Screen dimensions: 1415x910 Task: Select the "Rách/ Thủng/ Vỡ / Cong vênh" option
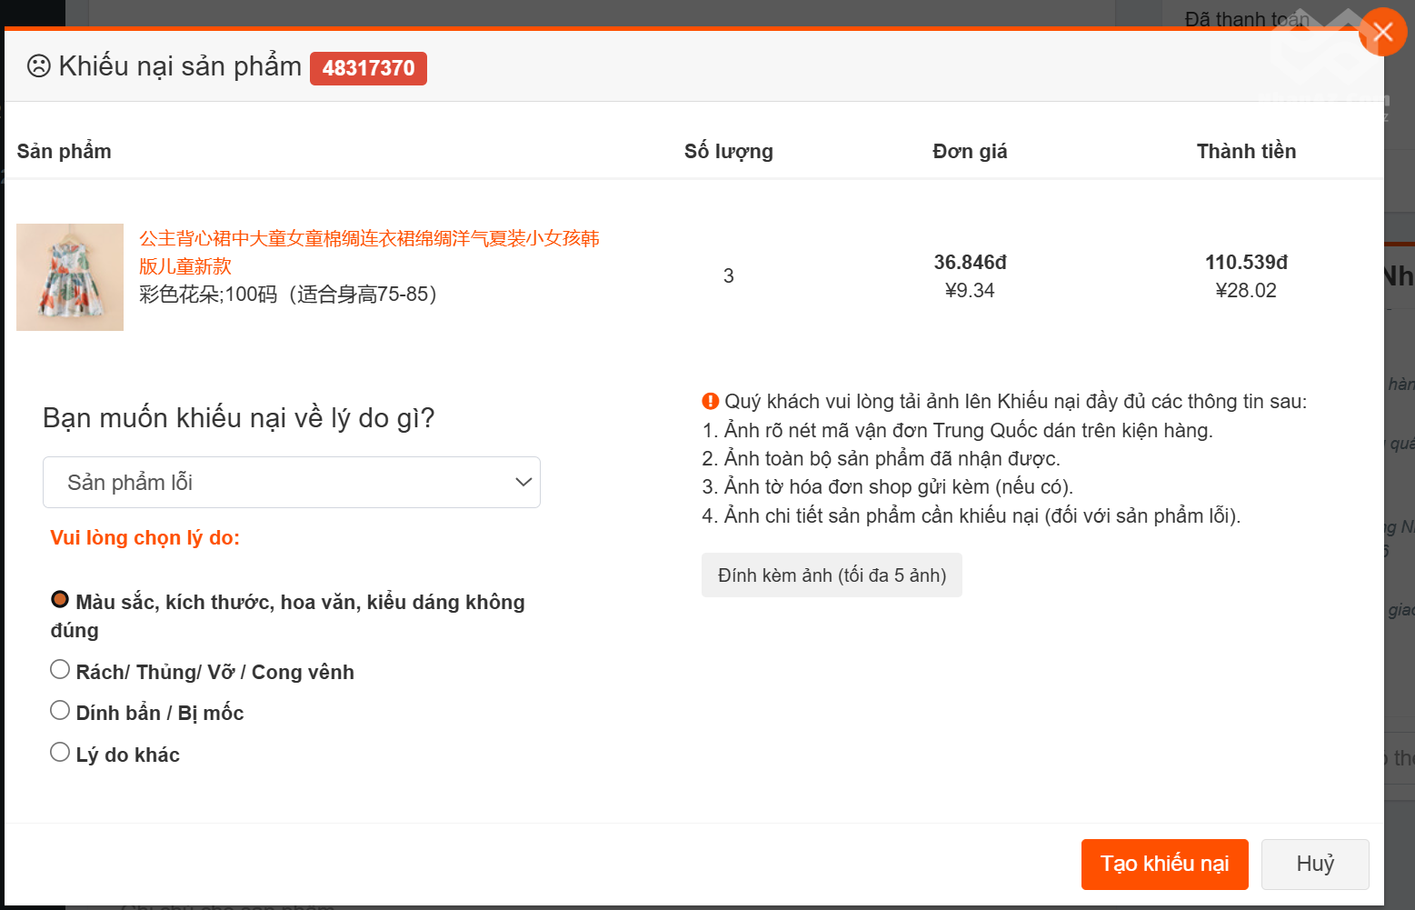click(60, 670)
